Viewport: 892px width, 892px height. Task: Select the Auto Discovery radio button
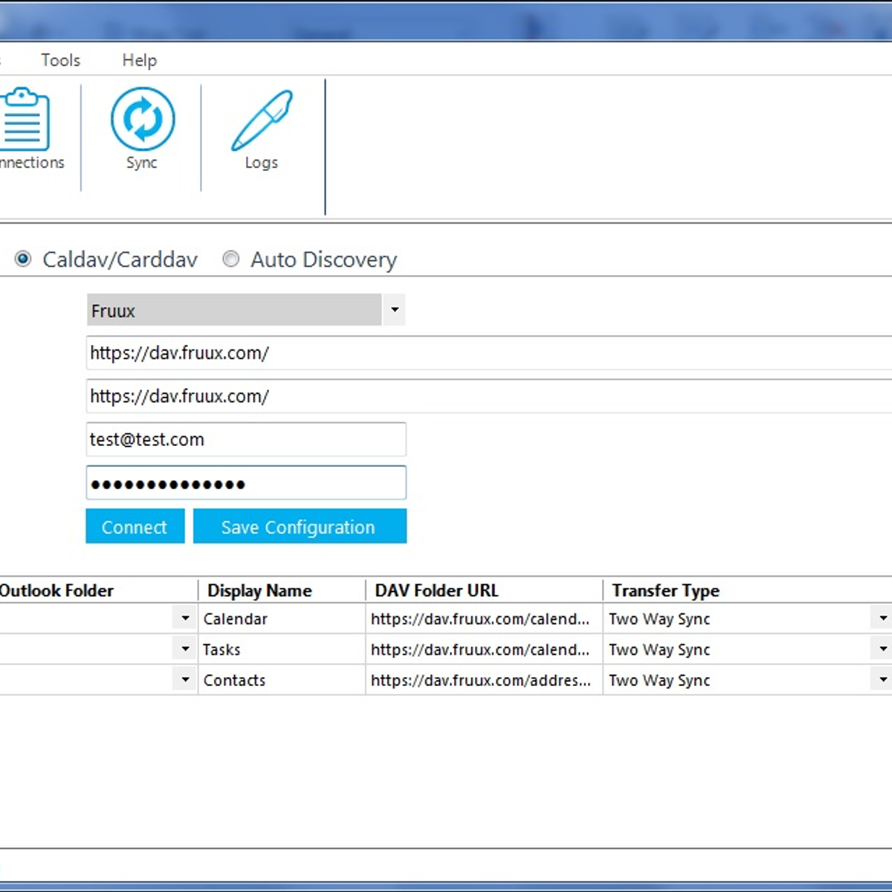pyautogui.click(x=231, y=259)
